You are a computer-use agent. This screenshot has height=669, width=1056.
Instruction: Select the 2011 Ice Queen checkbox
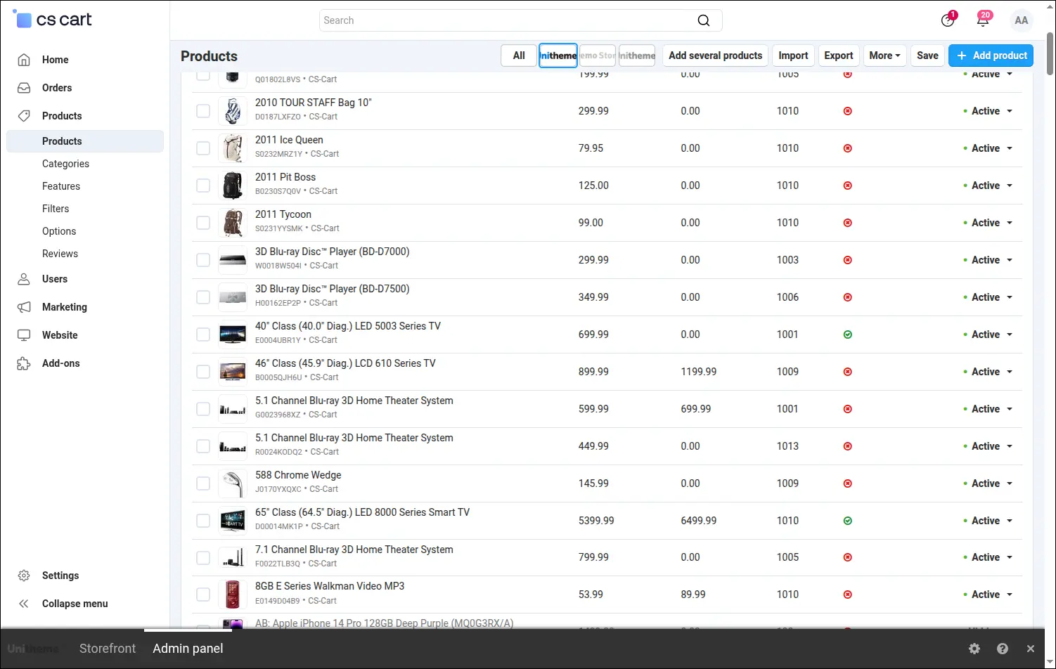tap(203, 148)
